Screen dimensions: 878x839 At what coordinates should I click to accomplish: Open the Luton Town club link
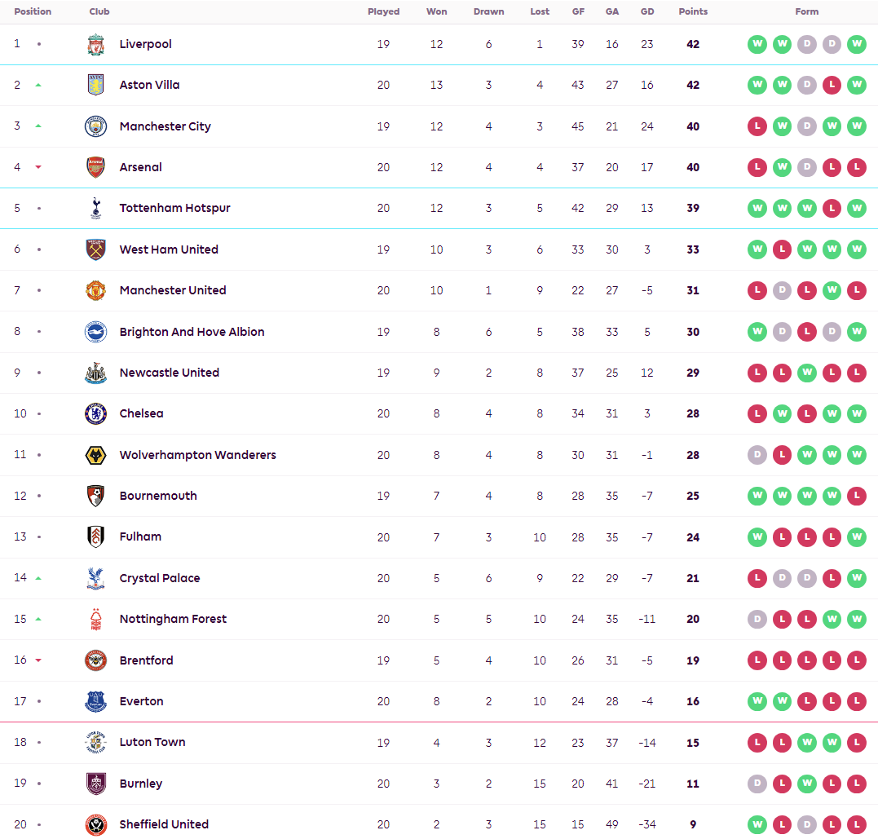pyautogui.click(x=152, y=742)
